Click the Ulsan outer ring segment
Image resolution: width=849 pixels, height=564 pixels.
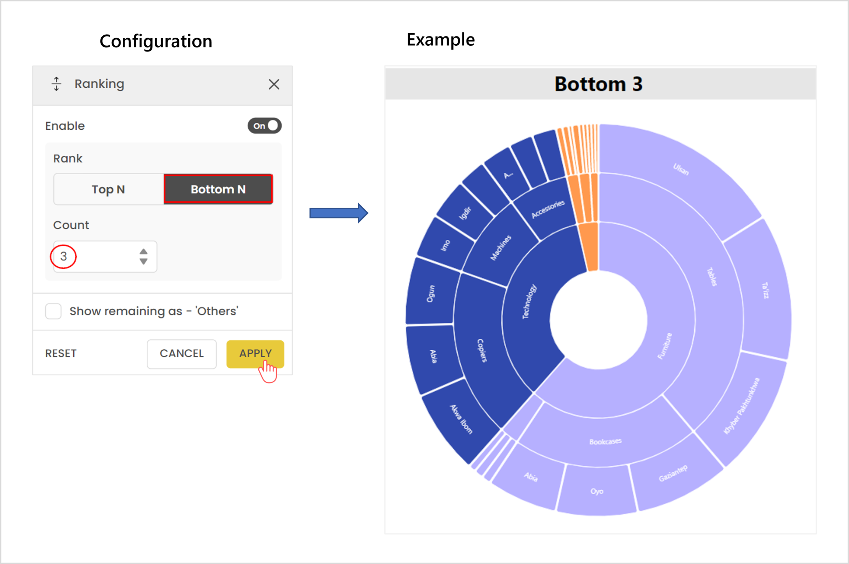680,169
